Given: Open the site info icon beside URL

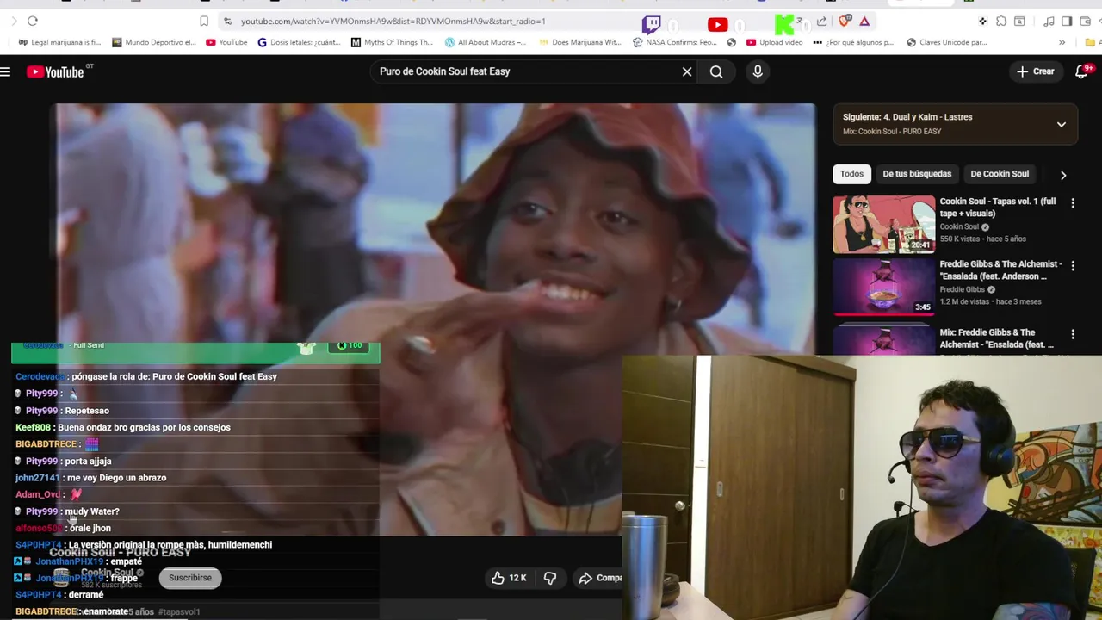Looking at the screenshot, I should (227, 21).
